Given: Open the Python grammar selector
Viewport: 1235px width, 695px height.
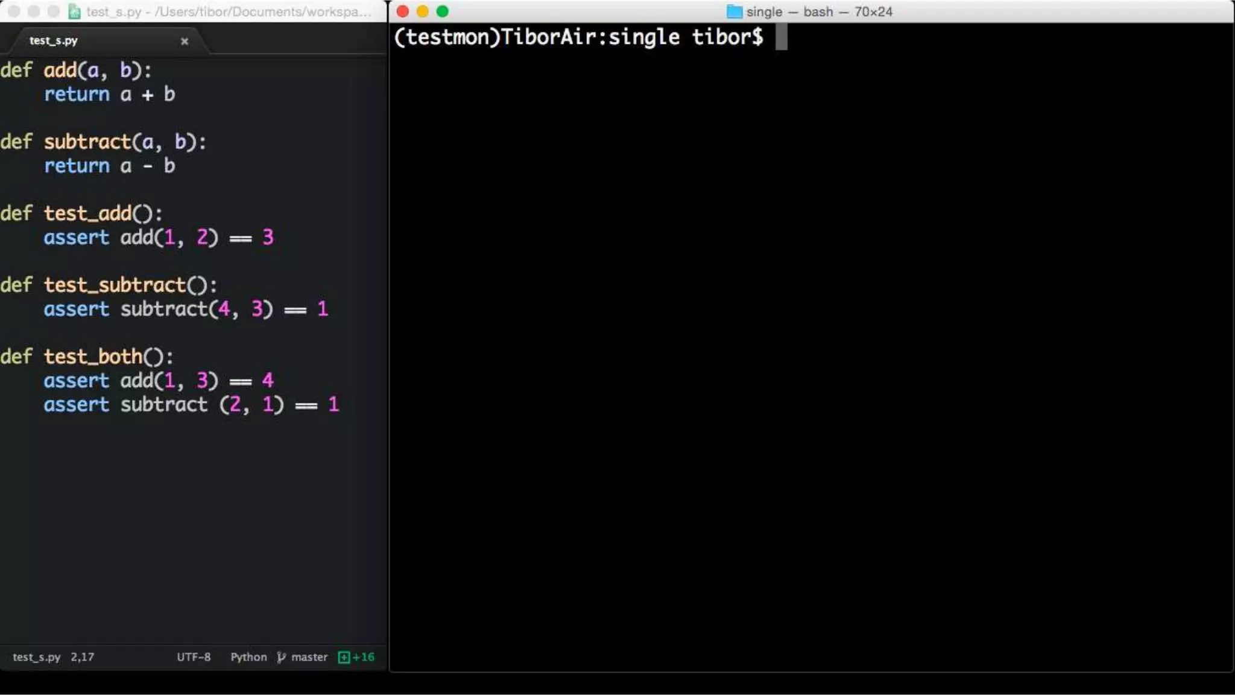Looking at the screenshot, I should (x=248, y=657).
